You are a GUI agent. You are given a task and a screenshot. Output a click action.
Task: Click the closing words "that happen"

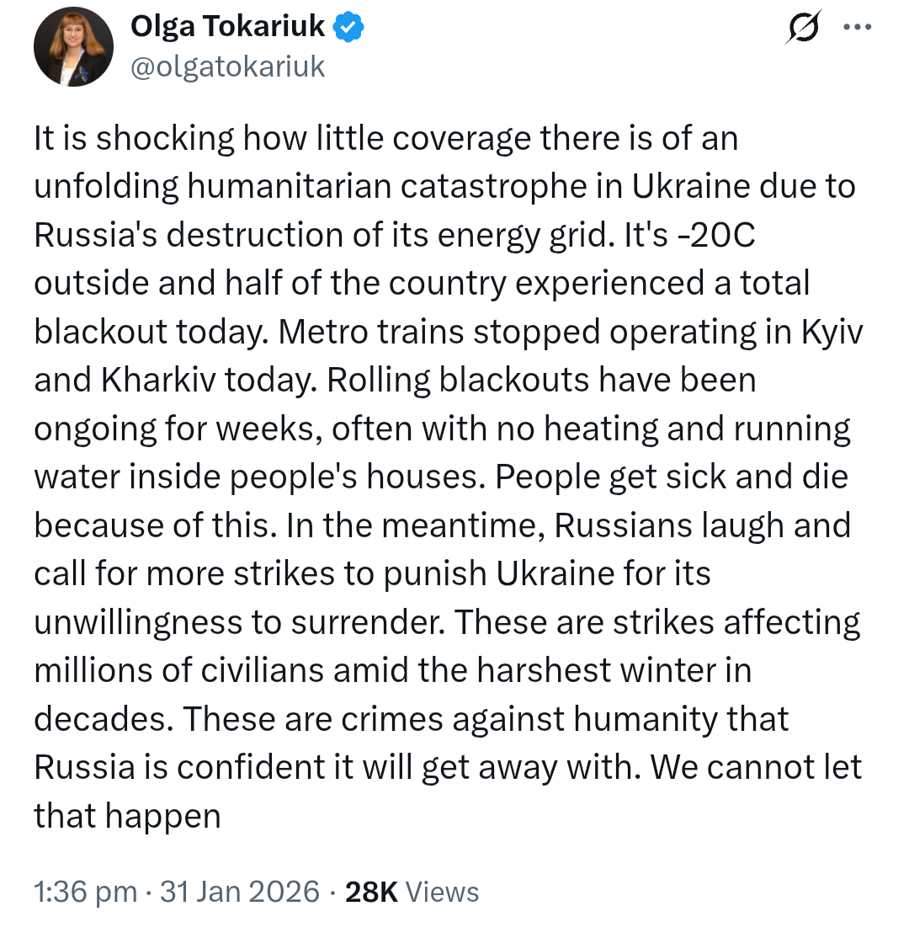point(127,816)
